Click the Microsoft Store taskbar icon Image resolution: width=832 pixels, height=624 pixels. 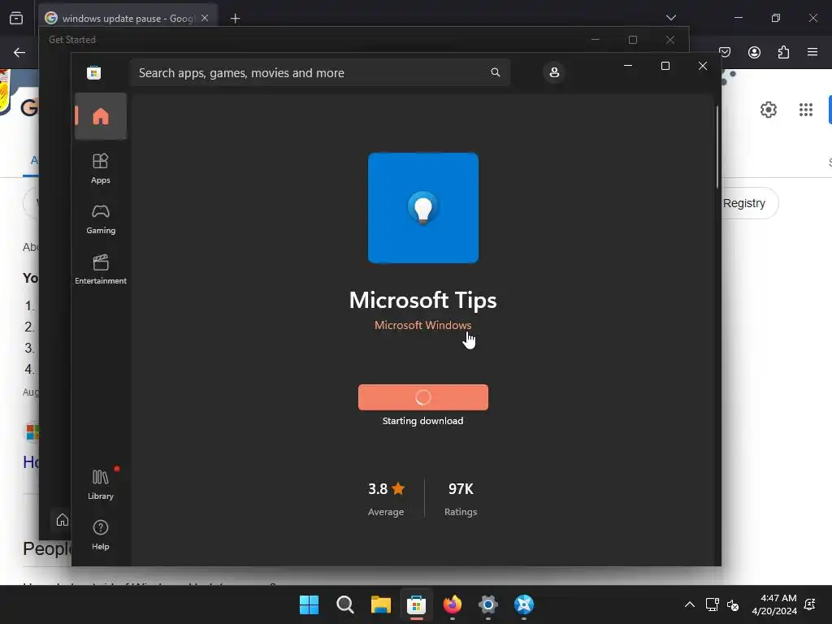coord(417,604)
